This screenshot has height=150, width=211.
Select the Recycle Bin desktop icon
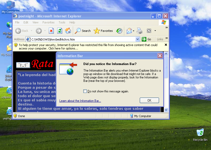click(x=200, y=135)
